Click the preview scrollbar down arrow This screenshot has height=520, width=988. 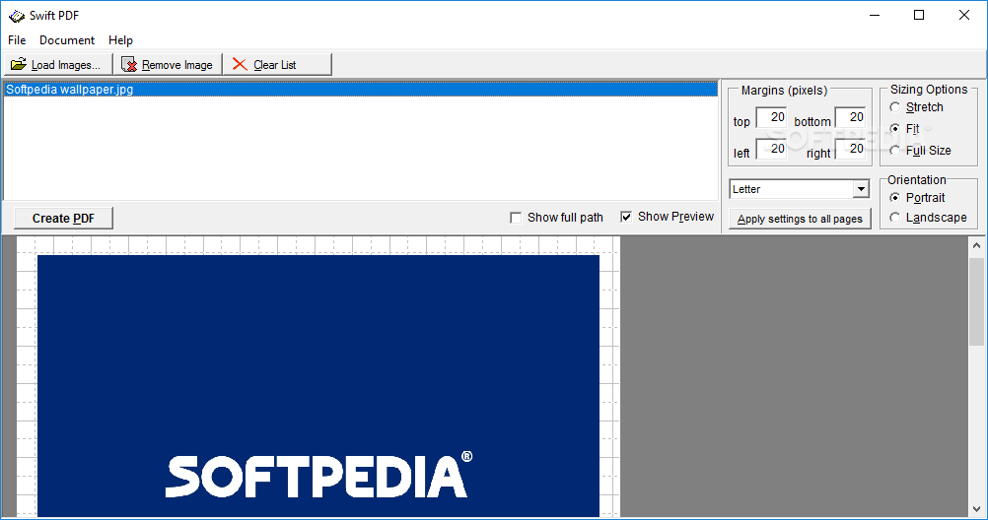coord(976,508)
